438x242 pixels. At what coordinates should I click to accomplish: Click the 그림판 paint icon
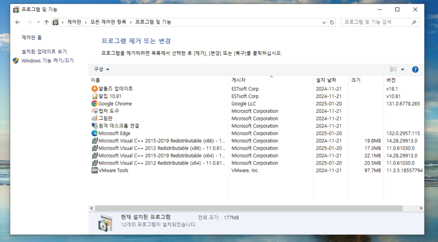click(x=94, y=119)
